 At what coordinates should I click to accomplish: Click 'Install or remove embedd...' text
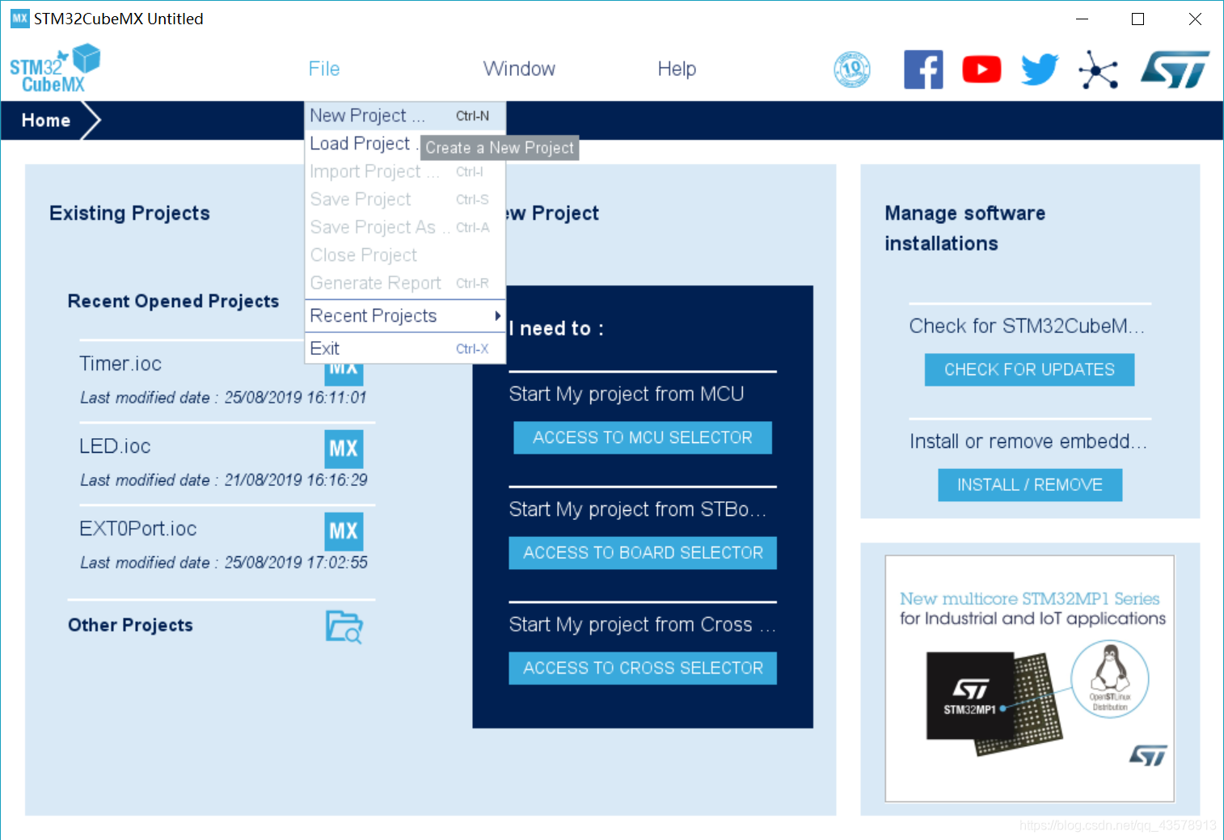(x=1028, y=441)
